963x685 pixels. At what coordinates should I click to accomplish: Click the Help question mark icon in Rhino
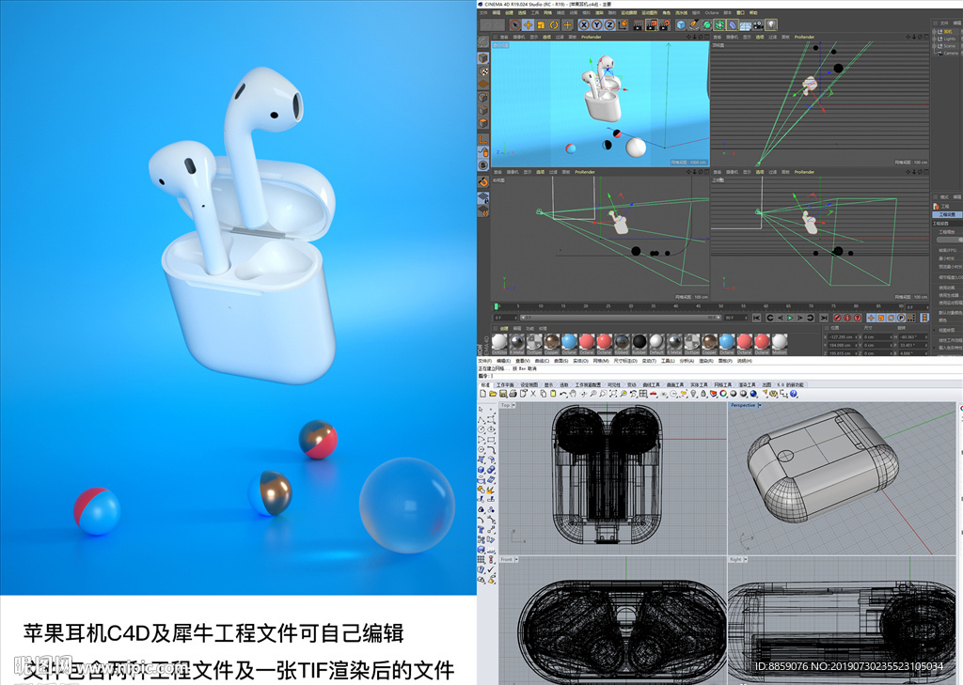click(x=793, y=394)
